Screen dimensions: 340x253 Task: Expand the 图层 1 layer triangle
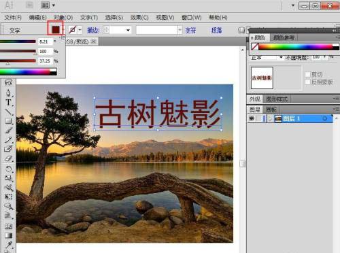tap(270, 118)
